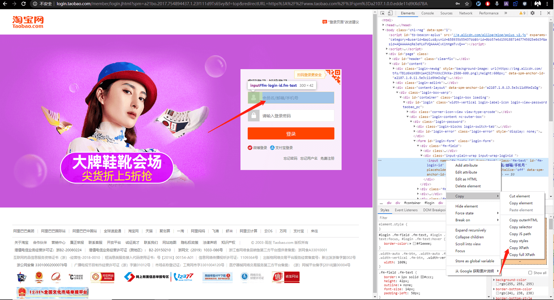Screen dimensions: 554x300
Task: Click the #f1eeee border-color swatch
Action: pyautogui.click(x=414, y=244)
